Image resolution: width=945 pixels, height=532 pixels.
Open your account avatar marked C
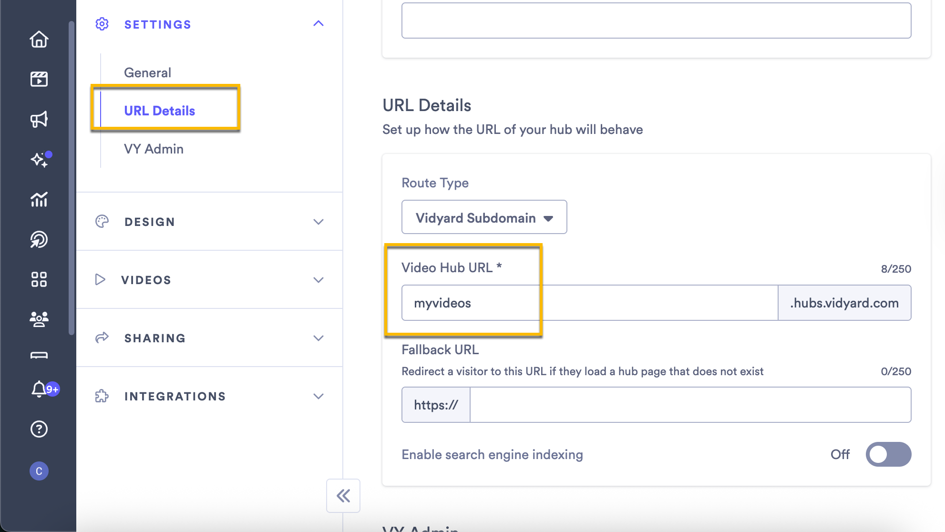coord(40,471)
